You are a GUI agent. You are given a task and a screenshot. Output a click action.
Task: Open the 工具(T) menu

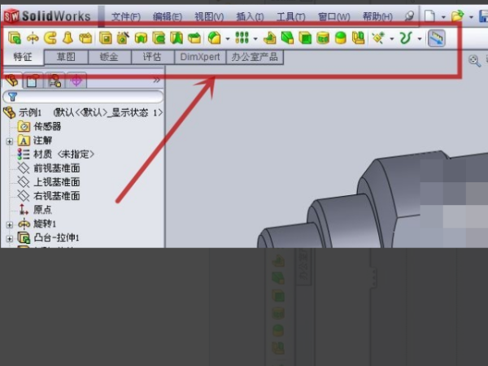click(x=291, y=16)
